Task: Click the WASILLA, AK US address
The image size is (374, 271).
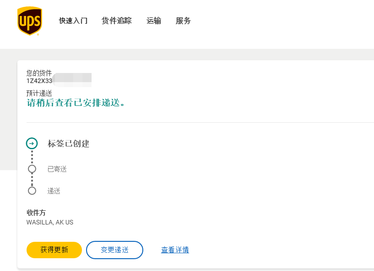Action: 50,223
